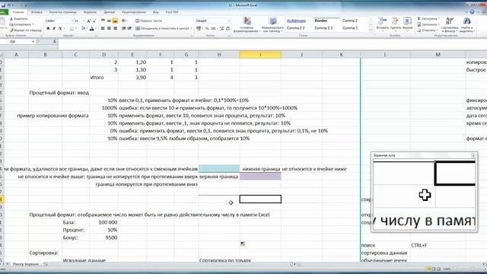Viewport: 487px width, 274px height.
Task: Expand the Автосумма dropdown arrow
Action: 438,19
